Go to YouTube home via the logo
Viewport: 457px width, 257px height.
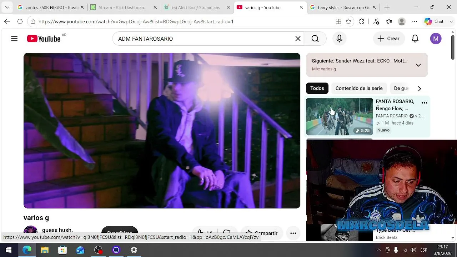(x=44, y=39)
